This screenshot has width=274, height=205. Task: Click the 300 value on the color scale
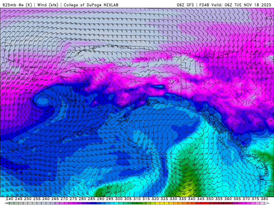tap(119, 199)
